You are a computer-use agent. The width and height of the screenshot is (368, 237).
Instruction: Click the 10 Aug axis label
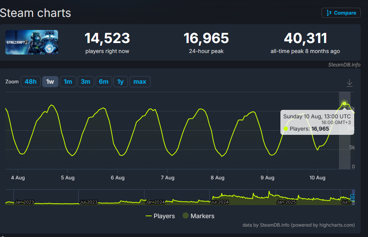[317, 177]
